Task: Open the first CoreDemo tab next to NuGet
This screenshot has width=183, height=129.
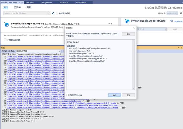Action: pyautogui.click(x=29, y=3)
